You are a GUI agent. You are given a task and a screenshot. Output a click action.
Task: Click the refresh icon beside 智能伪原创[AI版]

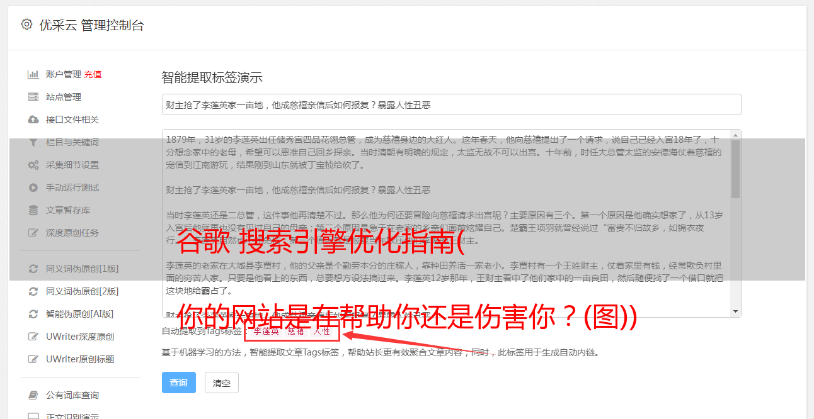click(33, 314)
